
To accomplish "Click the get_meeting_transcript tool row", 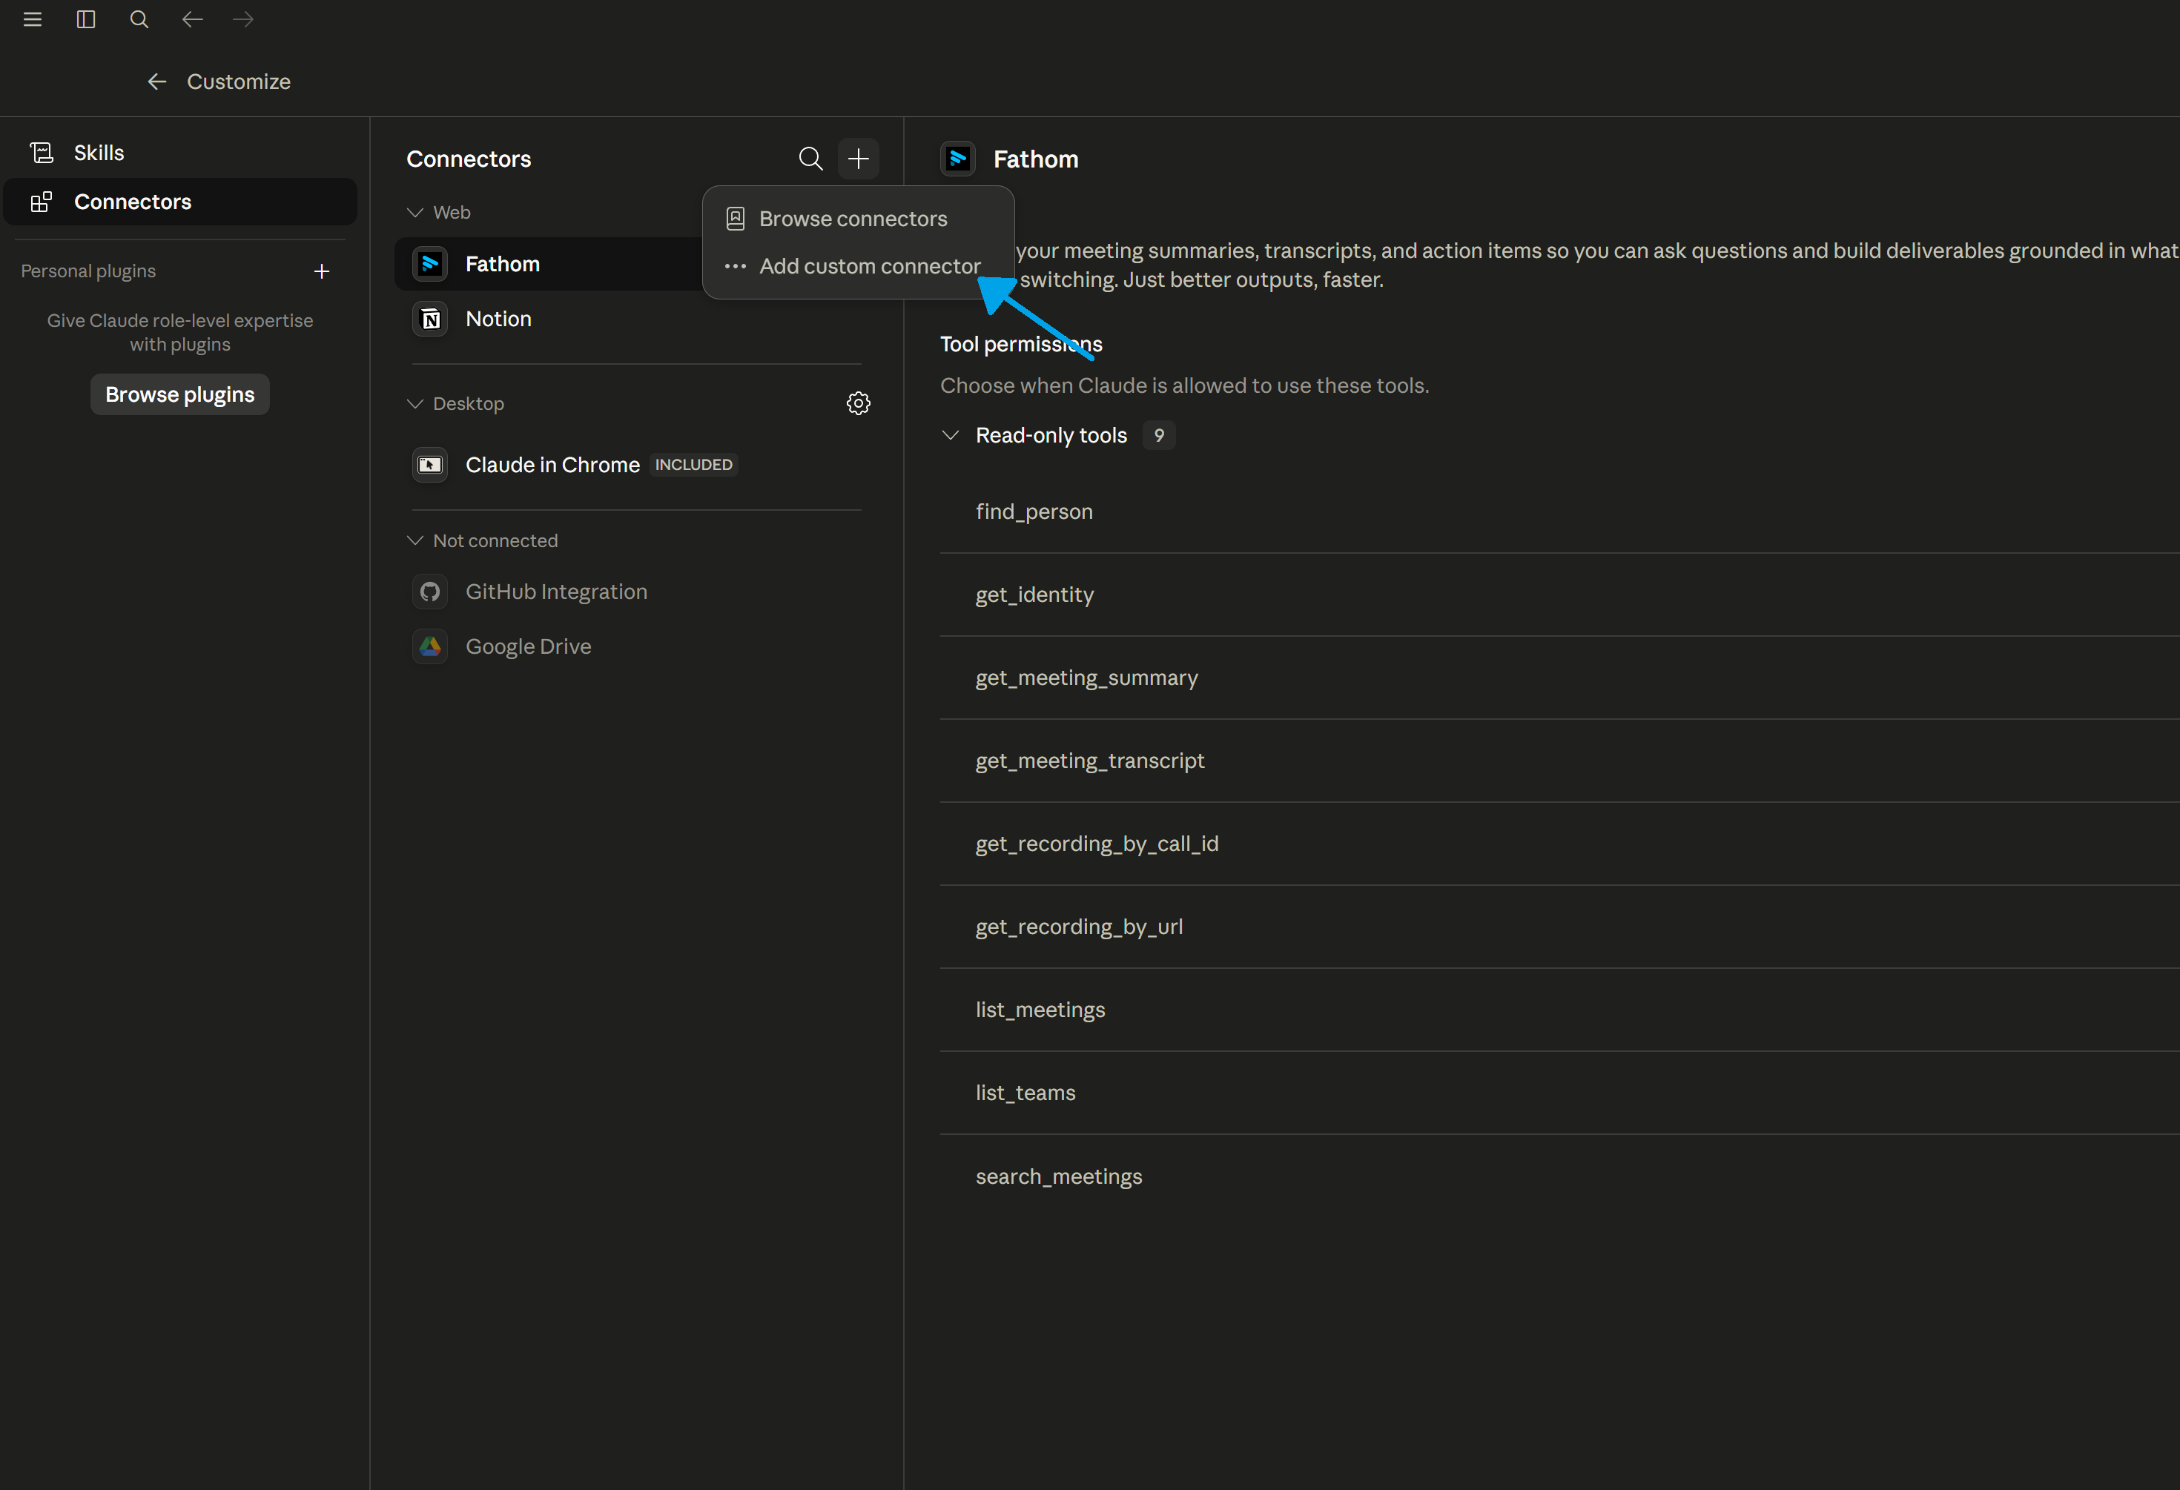I will tap(1559, 761).
